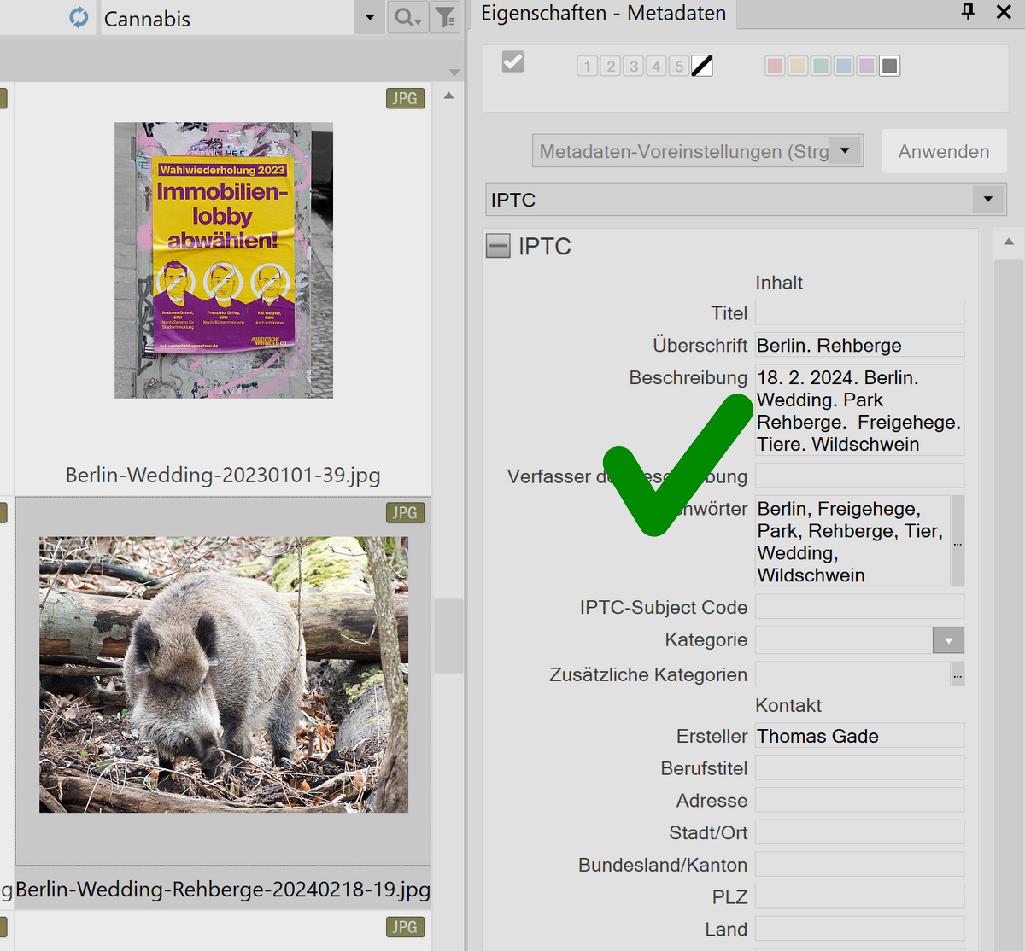Clear rating with the slashed box icon
Screen dimensions: 1025x951
tap(702, 66)
